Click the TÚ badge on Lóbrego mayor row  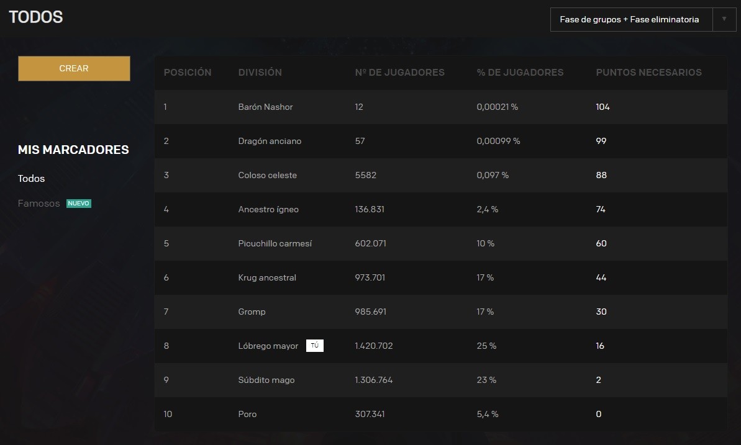click(315, 346)
